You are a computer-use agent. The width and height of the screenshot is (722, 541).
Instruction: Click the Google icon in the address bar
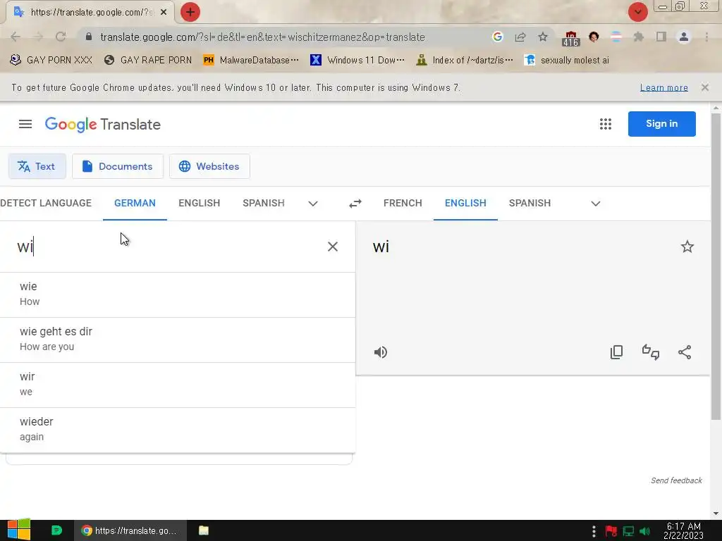click(497, 37)
